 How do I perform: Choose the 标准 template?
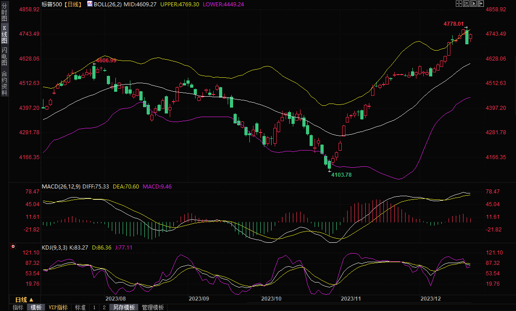80,307
